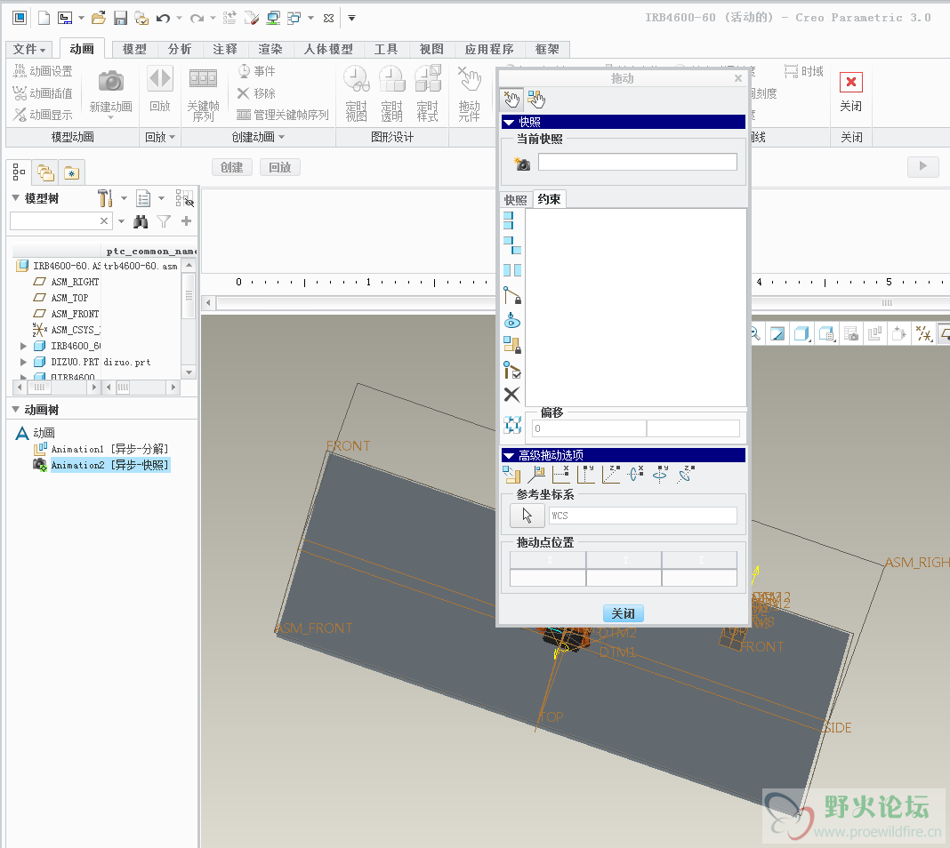Click the motion axis lock constraint icon
Screen dimensions: 950x848
[512, 295]
